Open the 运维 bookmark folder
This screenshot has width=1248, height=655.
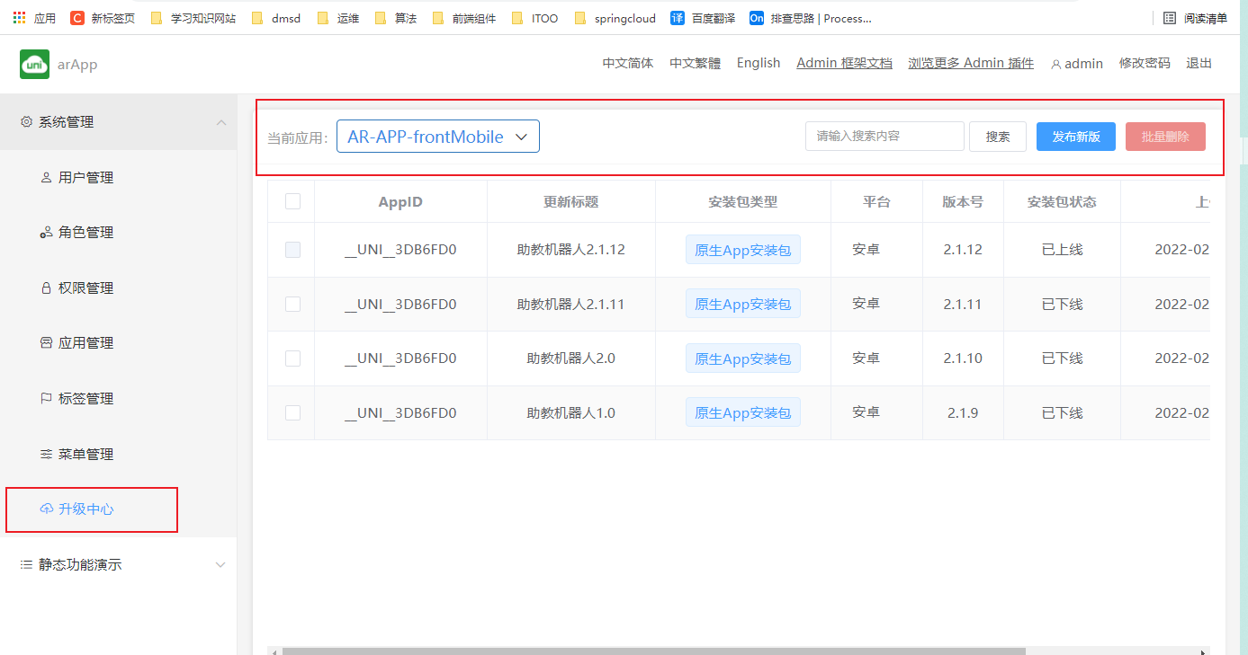coord(338,18)
